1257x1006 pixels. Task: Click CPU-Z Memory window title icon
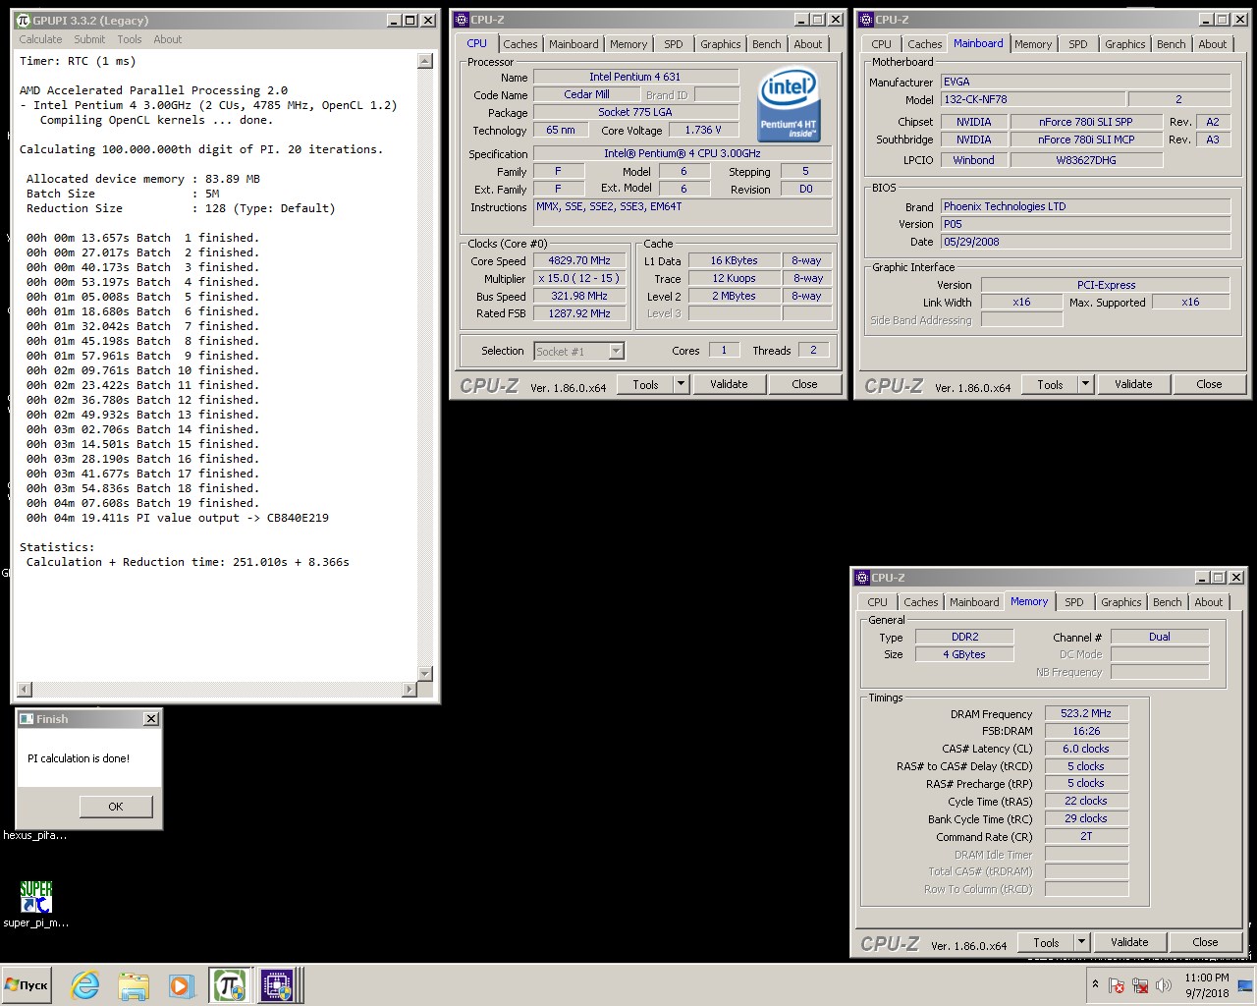click(862, 578)
